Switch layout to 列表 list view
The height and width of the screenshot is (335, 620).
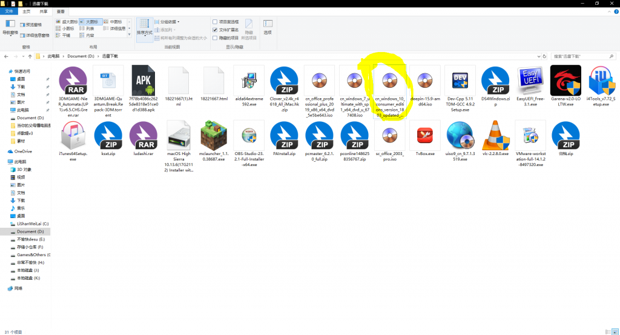click(87, 28)
